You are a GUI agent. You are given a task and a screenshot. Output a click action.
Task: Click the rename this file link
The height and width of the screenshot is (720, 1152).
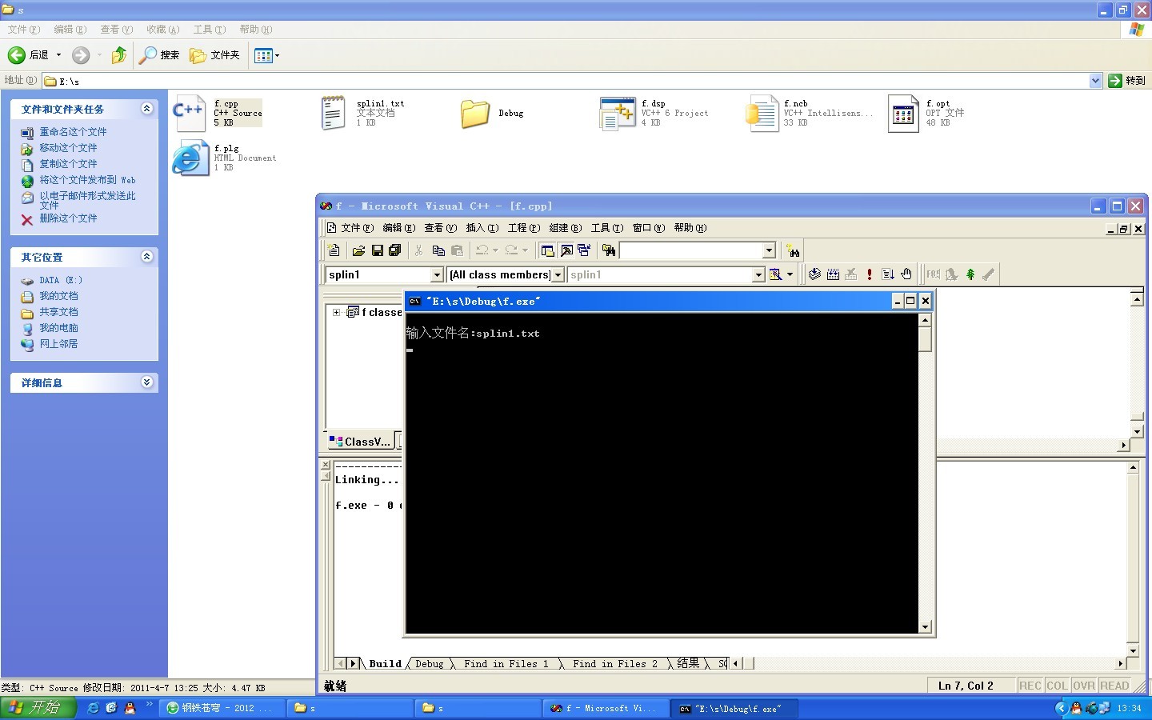click(x=73, y=132)
